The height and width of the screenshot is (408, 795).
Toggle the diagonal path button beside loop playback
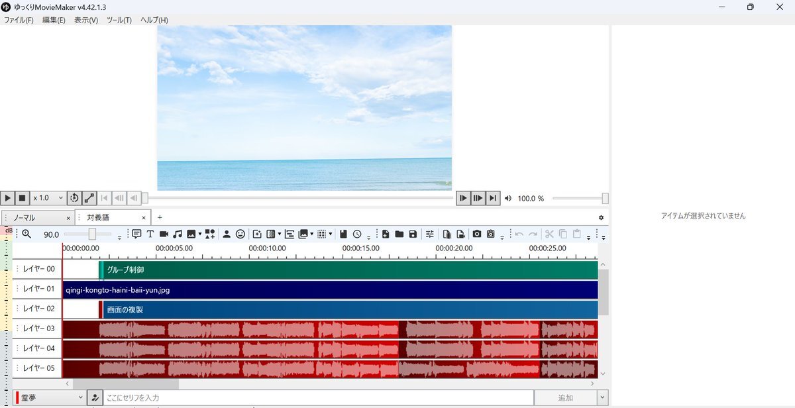click(89, 198)
